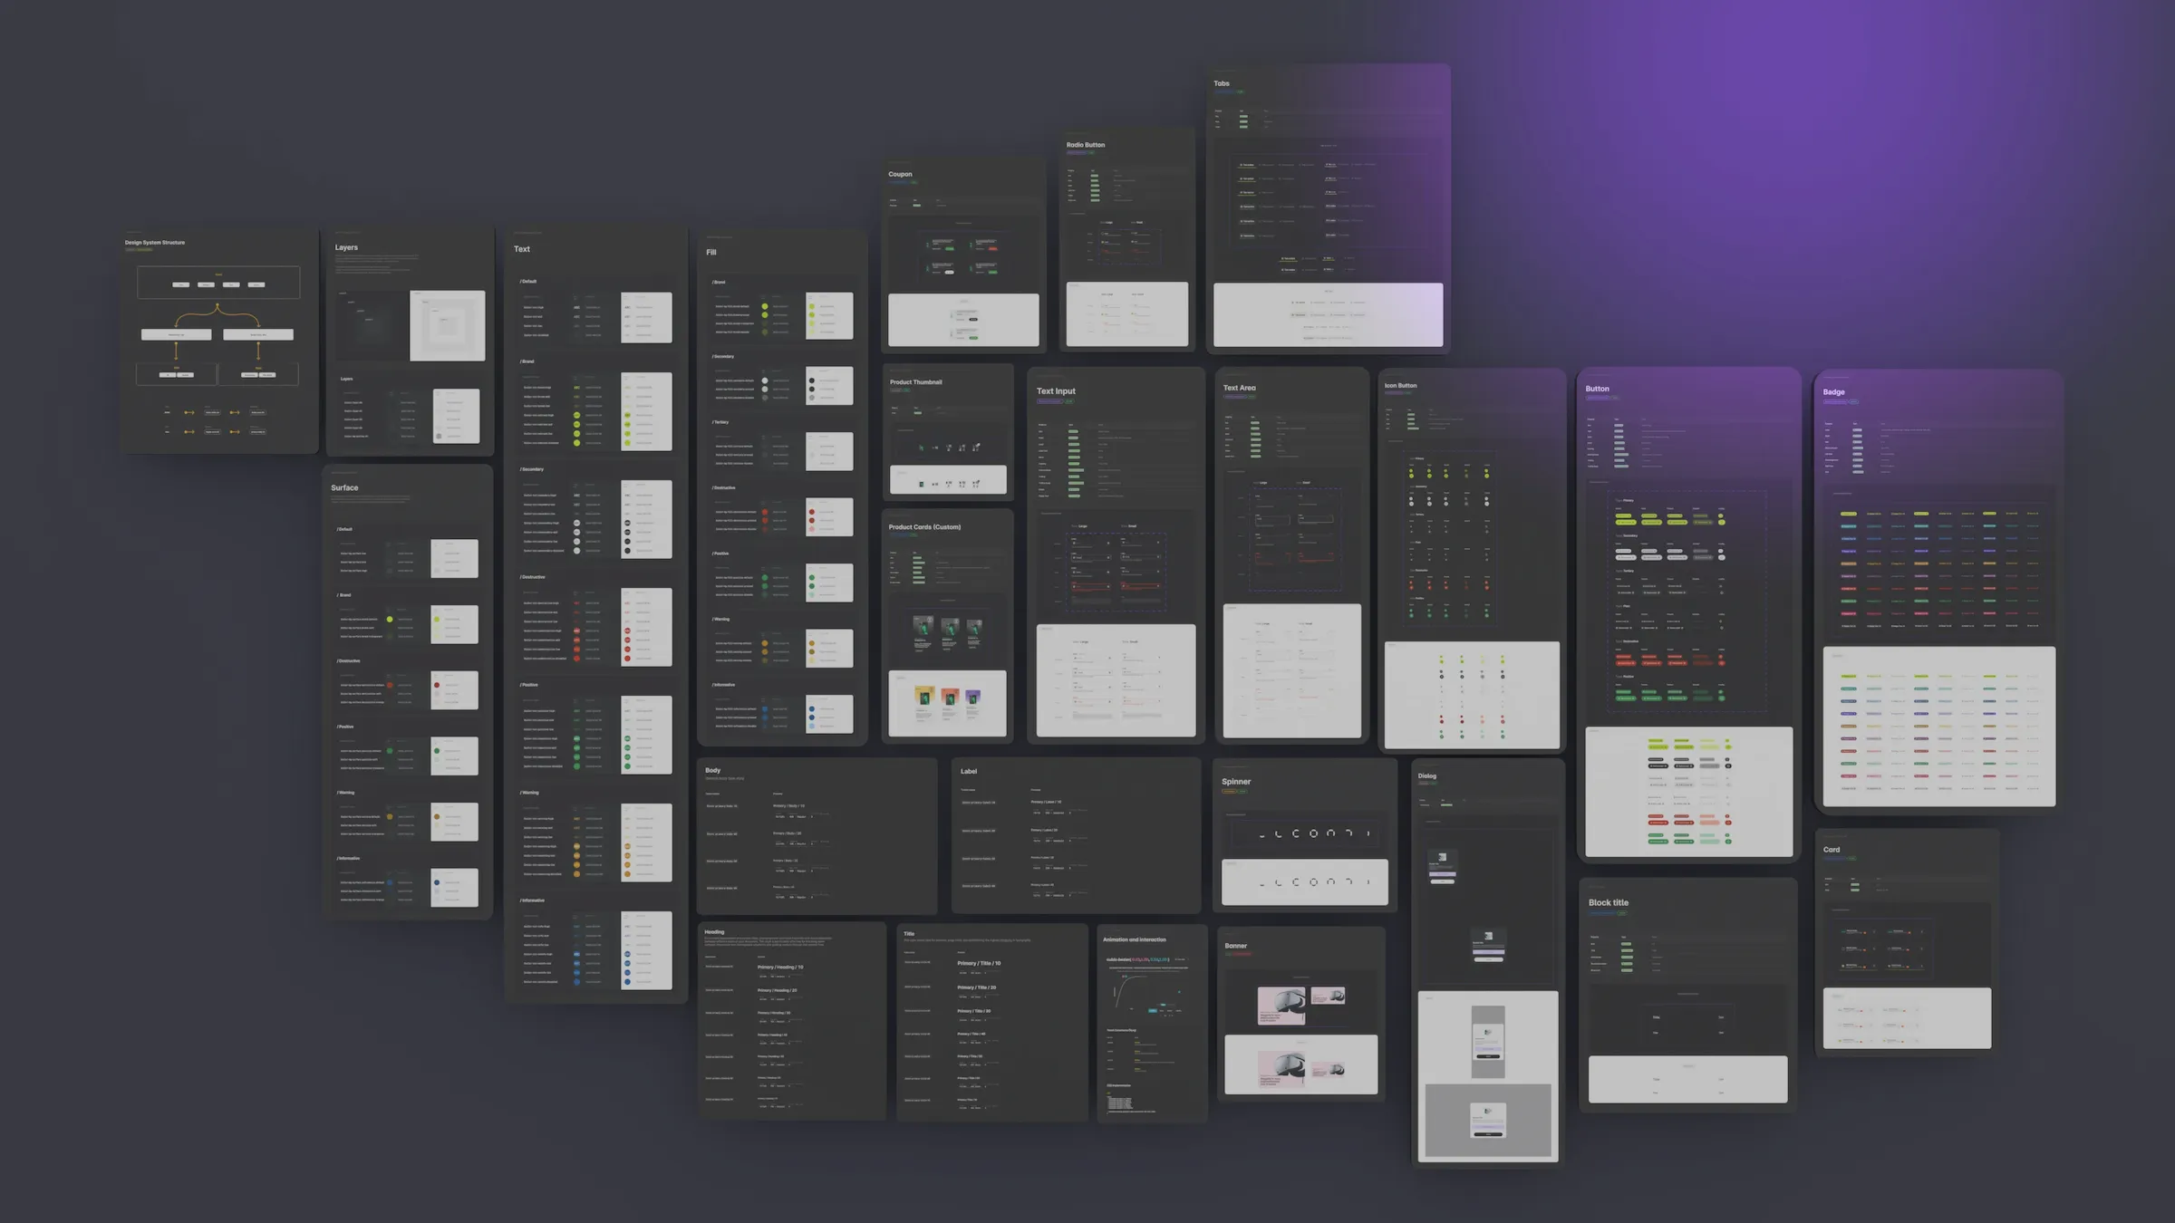Click the Text Area frame heading
2175x1223 pixels.
1239,388
